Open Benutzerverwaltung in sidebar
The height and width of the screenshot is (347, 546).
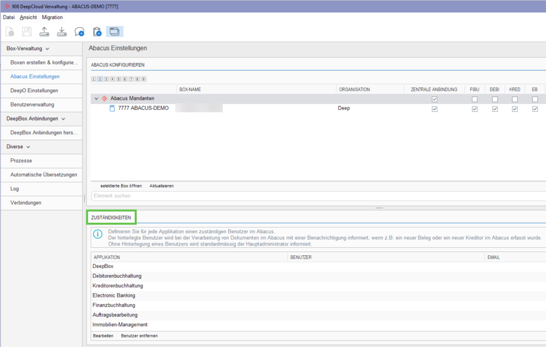pyautogui.click(x=42, y=104)
